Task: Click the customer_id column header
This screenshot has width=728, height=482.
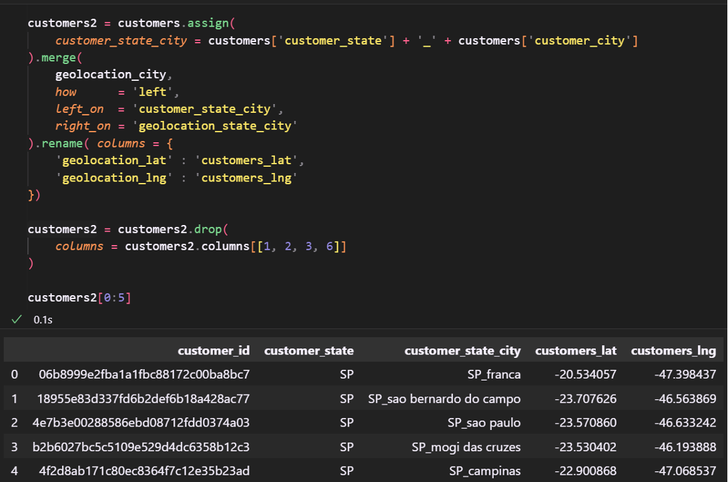Action: pos(214,350)
